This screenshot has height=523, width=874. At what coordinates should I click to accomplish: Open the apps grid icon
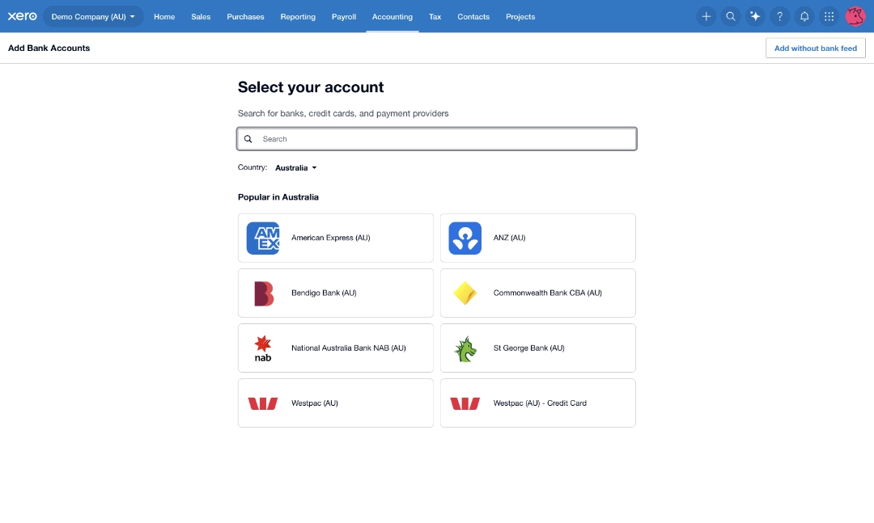829,17
